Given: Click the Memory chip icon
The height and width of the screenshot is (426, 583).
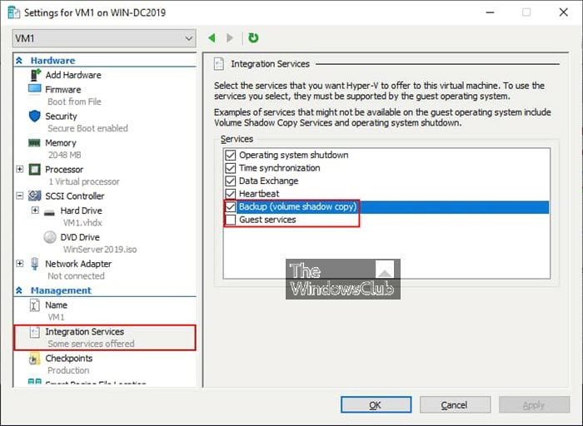Looking at the screenshot, I should click(35, 143).
